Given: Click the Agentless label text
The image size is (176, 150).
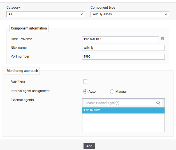Looking at the screenshot, I should coord(18,81).
